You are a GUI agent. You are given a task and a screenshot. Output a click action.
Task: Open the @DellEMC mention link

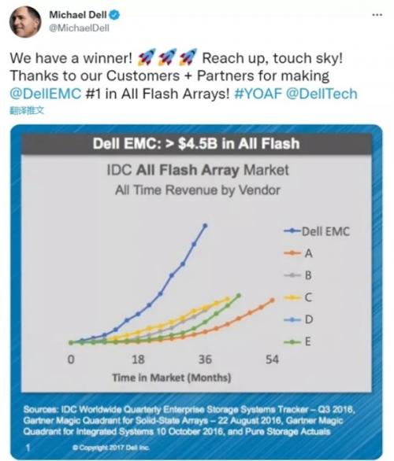click(x=46, y=94)
